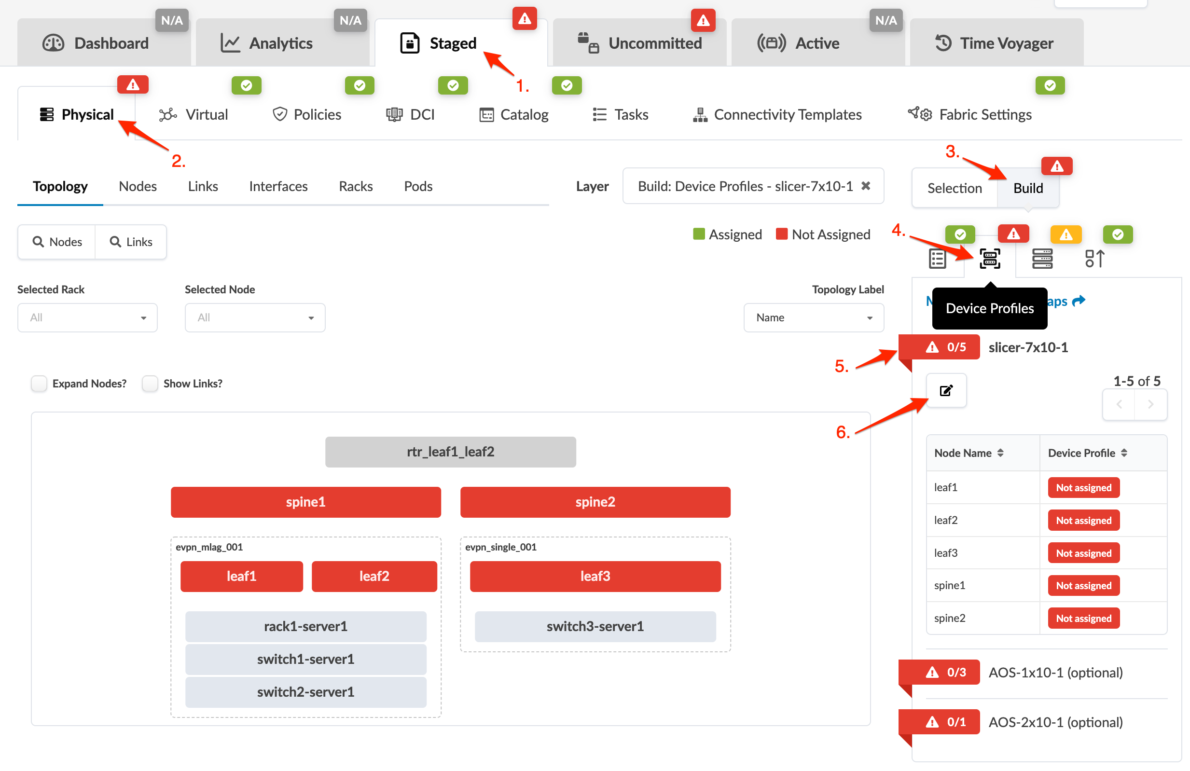The height and width of the screenshot is (771, 1190).
Task: Click the next page arrow in pagination
Action: [x=1150, y=404]
